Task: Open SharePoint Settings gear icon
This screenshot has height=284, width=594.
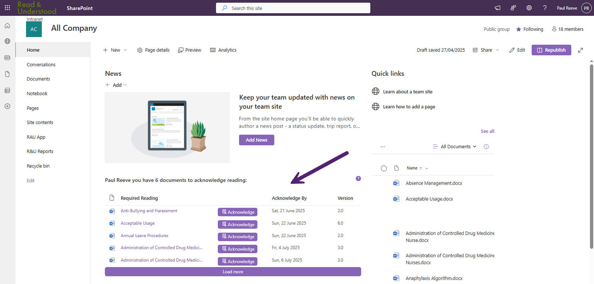Action: (529, 8)
